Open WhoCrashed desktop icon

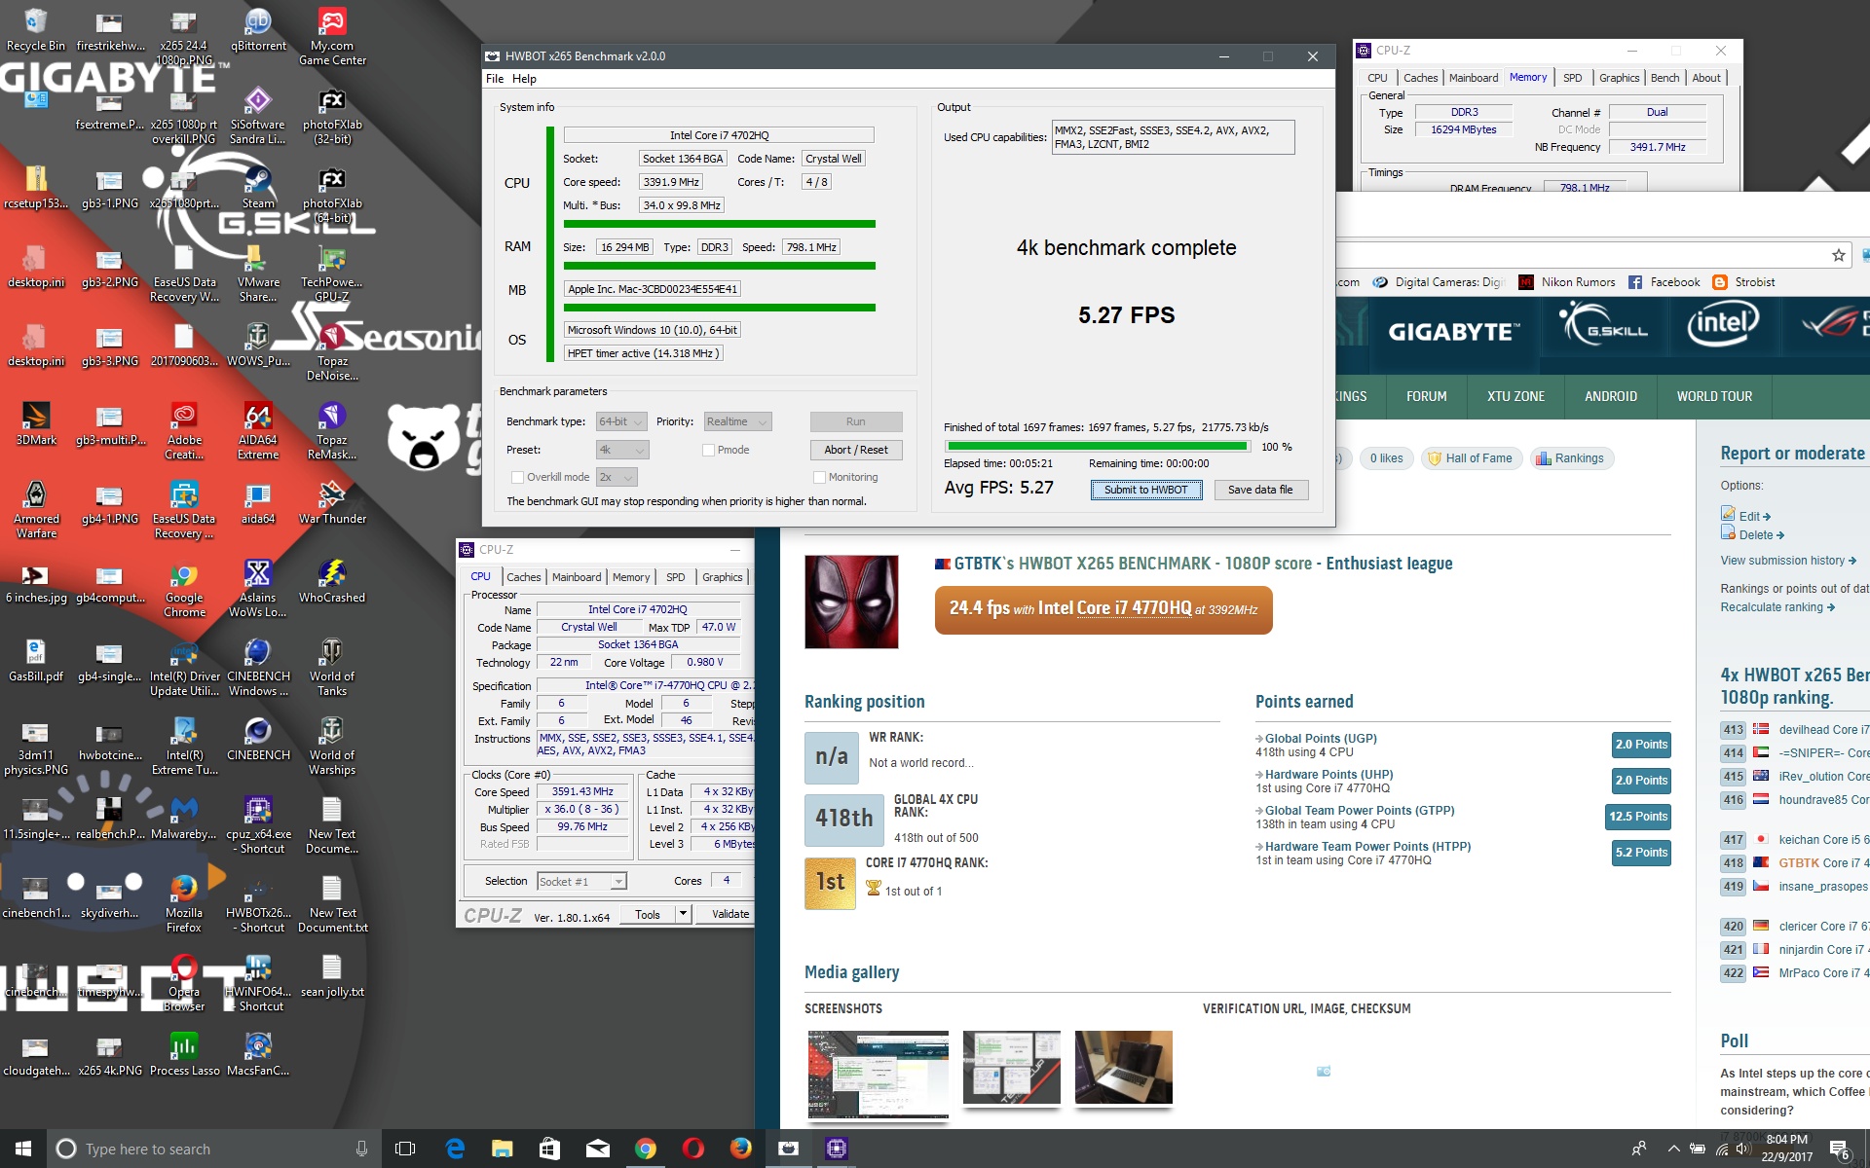pyautogui.click(x=332, y=582)
